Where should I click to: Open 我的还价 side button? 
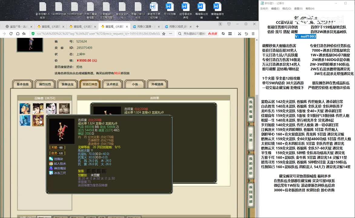tap(250, 166)
